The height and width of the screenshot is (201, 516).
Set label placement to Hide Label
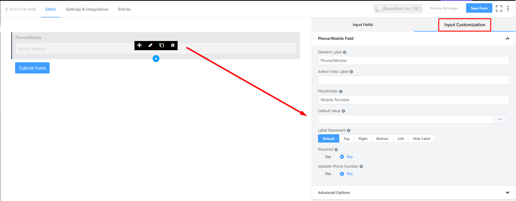click(x=421, y=139)
